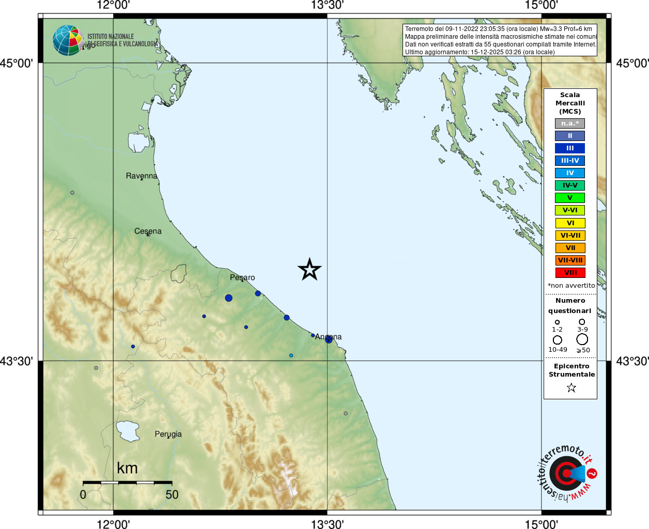Screen dimensions: 649x529
Task: Click the green V intensity legend swatch
Action: pos(570,198)
